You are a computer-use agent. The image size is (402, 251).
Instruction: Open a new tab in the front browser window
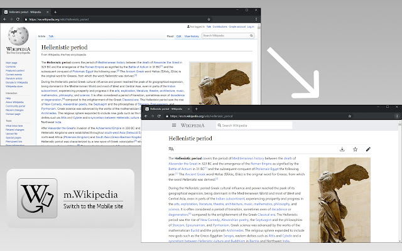click(196, 109)
